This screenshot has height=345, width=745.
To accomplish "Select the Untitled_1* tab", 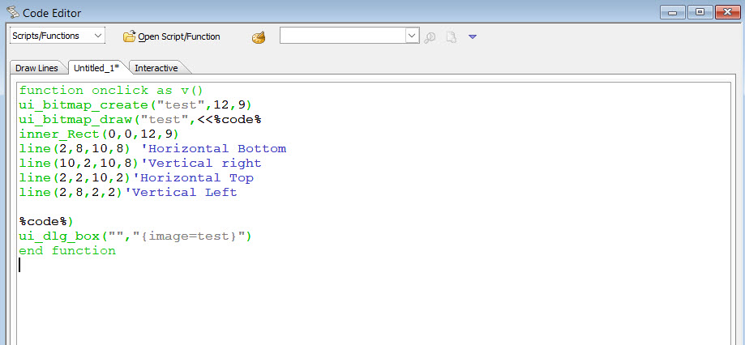I will tap(96, 68).
